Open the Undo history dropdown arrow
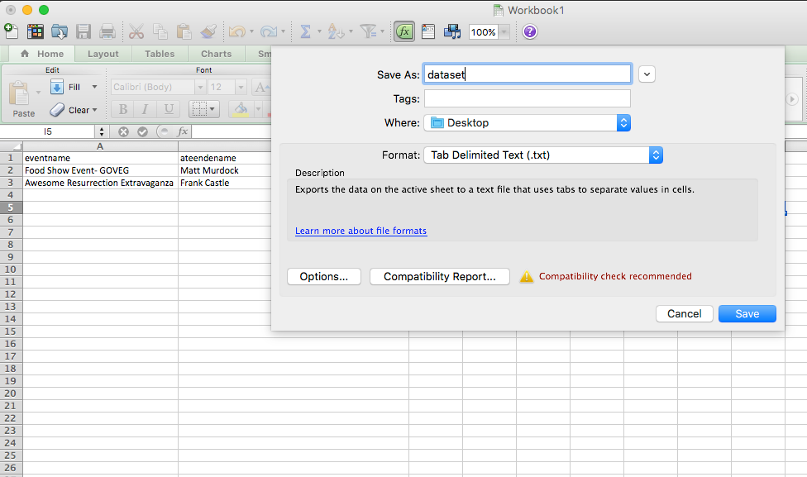Screen dimensions: 807x477 [x=251, y=31]
